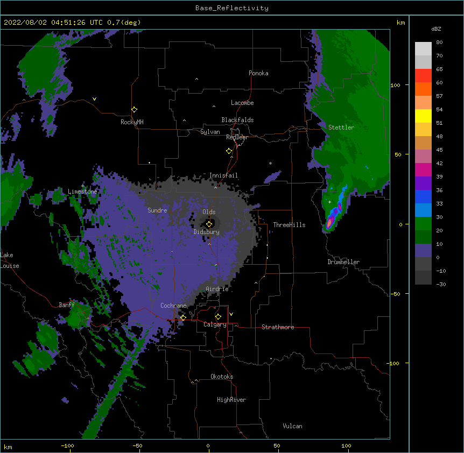Click the yellow diamond marker above RockyMH

(x=135, y=110)
